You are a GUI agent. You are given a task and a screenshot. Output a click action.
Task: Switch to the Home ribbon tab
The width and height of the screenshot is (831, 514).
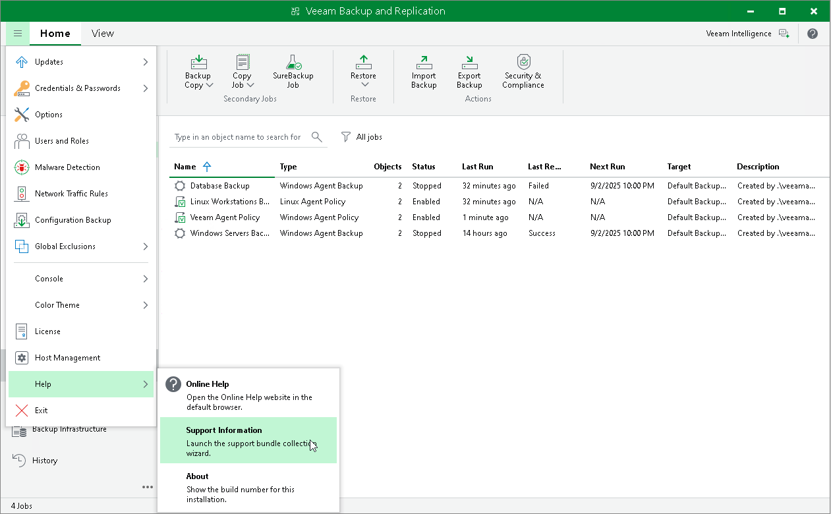point(55,34)
